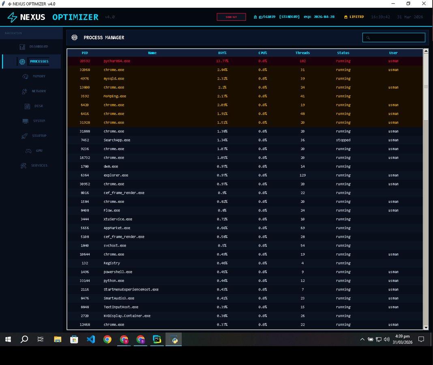Open File Explorer from taskbar

click(x=58, y=339)
